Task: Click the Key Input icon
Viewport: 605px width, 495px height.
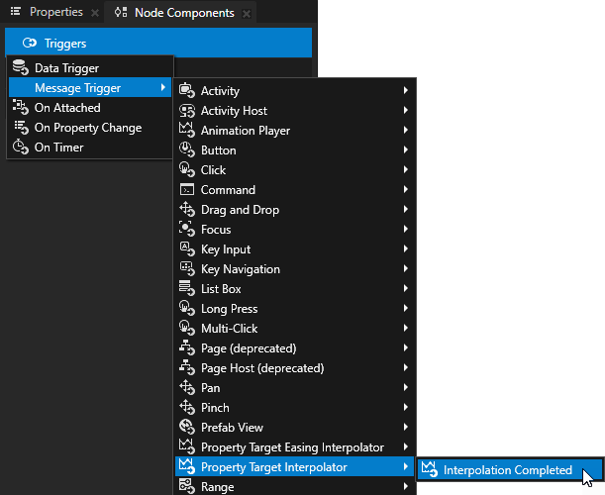Action: (185, 249)
